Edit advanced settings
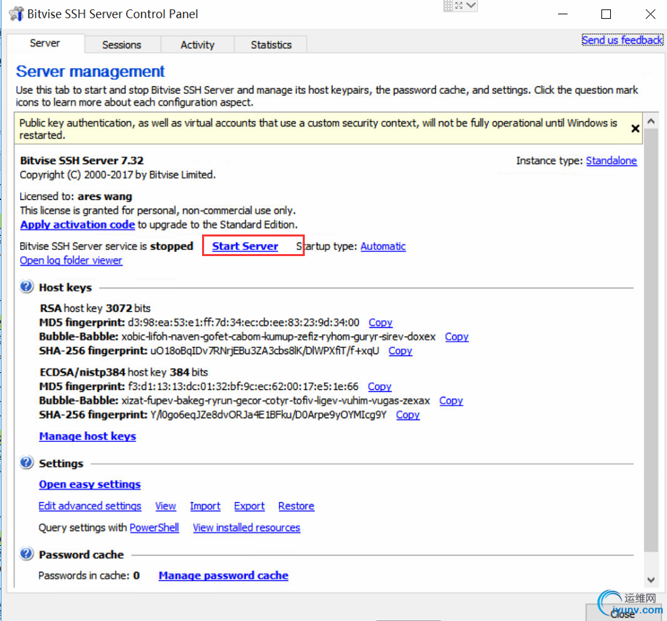667x621 pixels. click(x=90, y=506)
